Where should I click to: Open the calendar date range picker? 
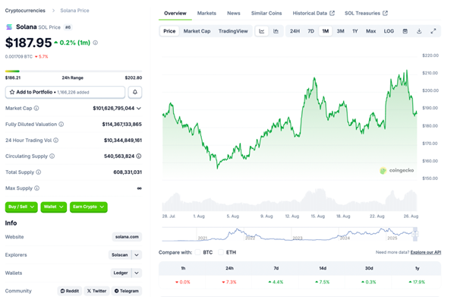405,31
